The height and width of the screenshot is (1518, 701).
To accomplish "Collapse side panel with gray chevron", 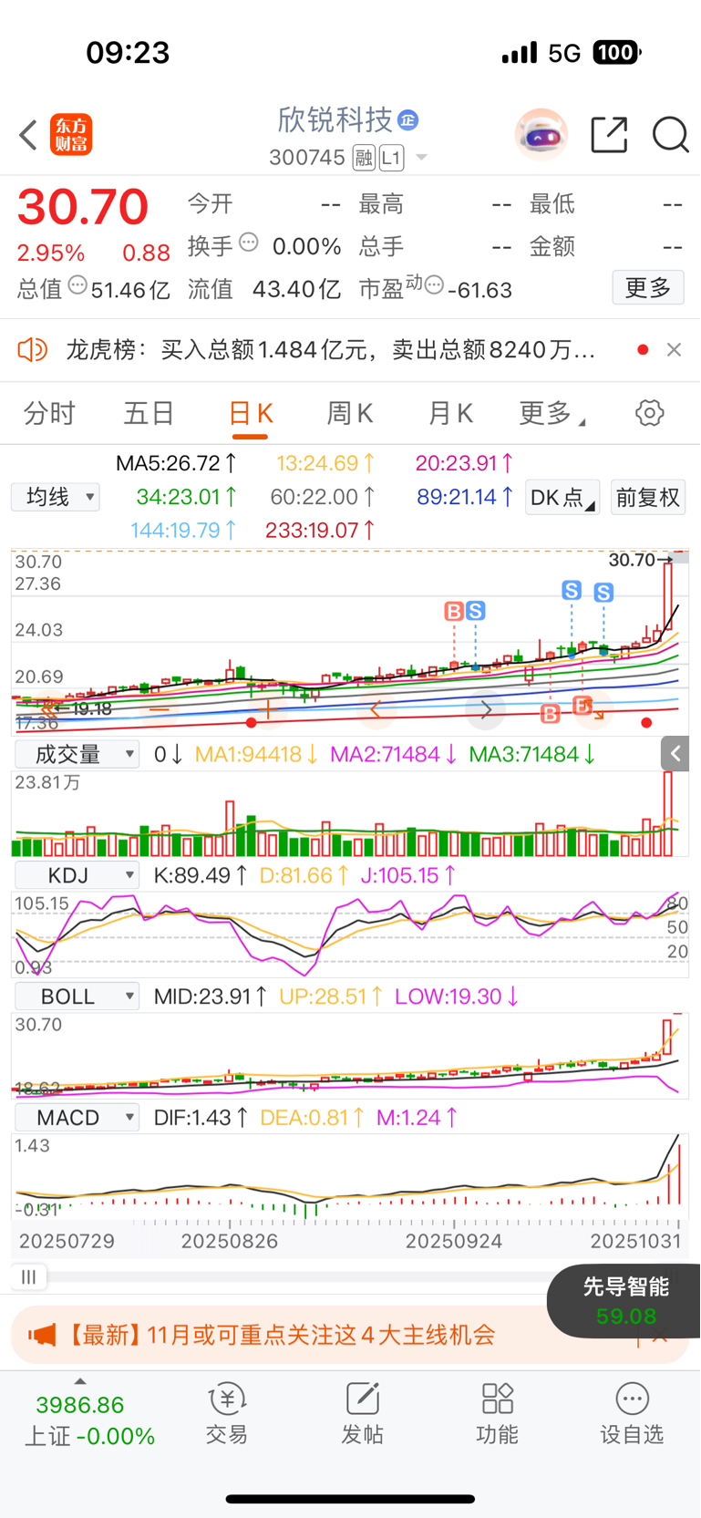I will click(x=675, y=753).
